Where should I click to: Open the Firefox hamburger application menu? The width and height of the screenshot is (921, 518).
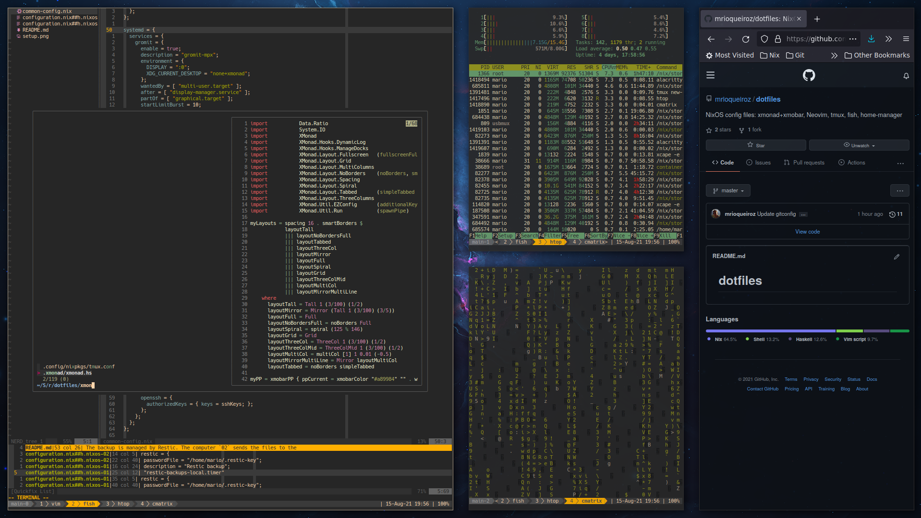coord(906,39)
